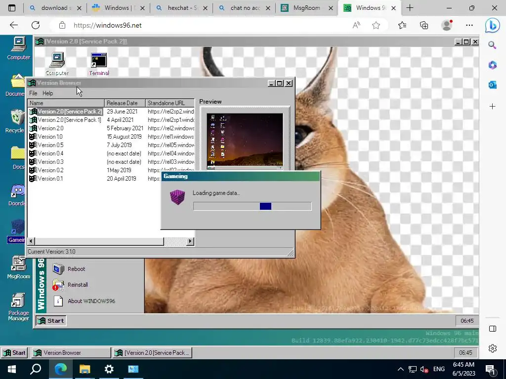Switch to the 'chat no acc' browser tab
The image size is (506, 379).
tap(245, 8)
